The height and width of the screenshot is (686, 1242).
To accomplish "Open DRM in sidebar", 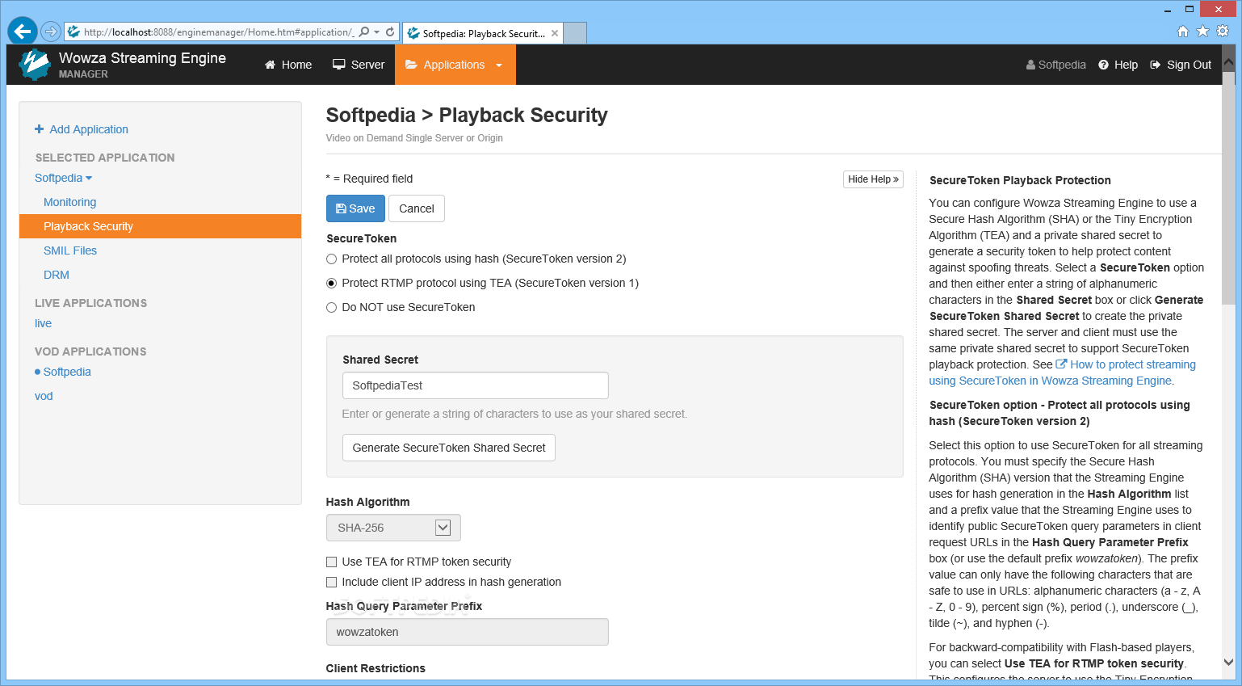I will click(57, 275).
